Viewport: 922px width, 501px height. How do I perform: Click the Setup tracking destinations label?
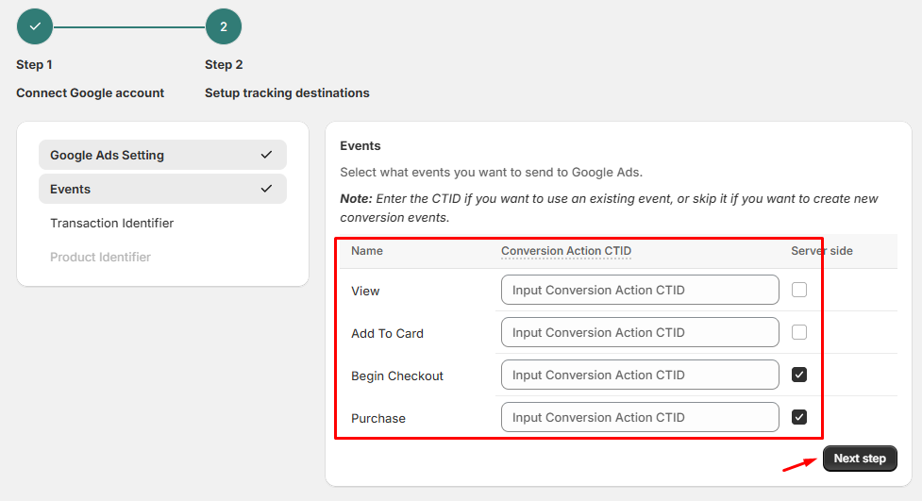pyautogui.click(x=287, y=92)
